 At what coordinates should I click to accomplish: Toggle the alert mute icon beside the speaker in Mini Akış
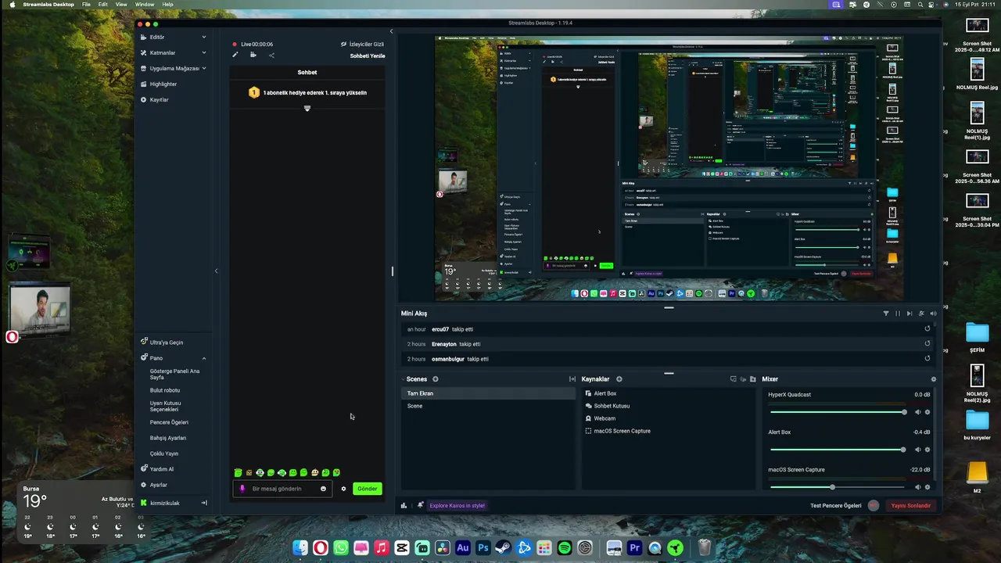(921, 314)
